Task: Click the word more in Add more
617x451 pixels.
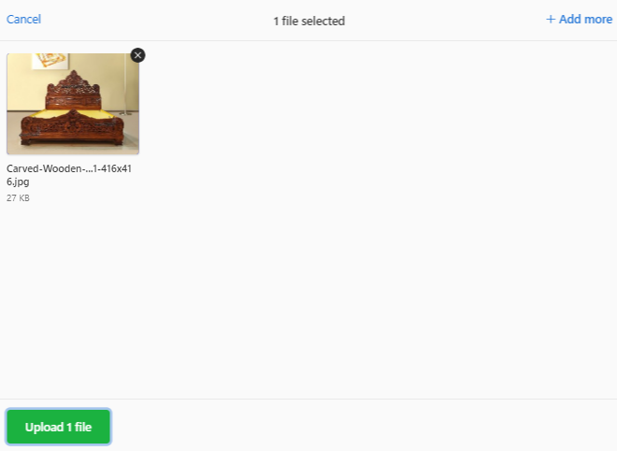Action: [x=597, y=20]
